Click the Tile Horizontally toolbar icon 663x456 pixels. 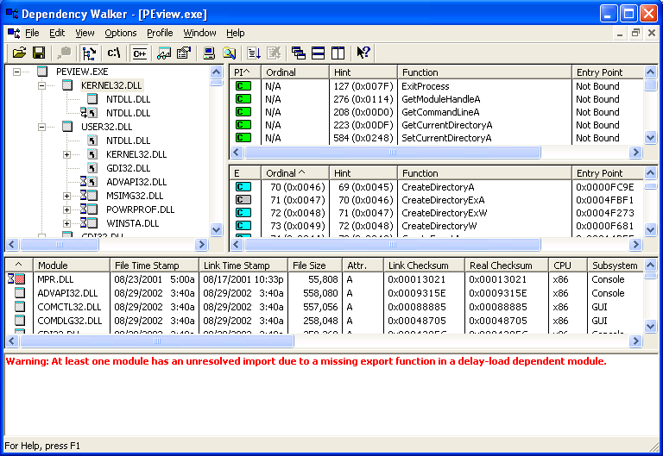coord(319,53)
